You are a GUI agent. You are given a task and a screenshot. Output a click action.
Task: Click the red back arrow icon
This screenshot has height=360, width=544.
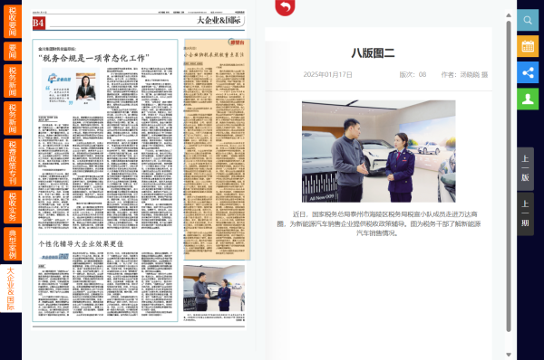pos(285,7)
